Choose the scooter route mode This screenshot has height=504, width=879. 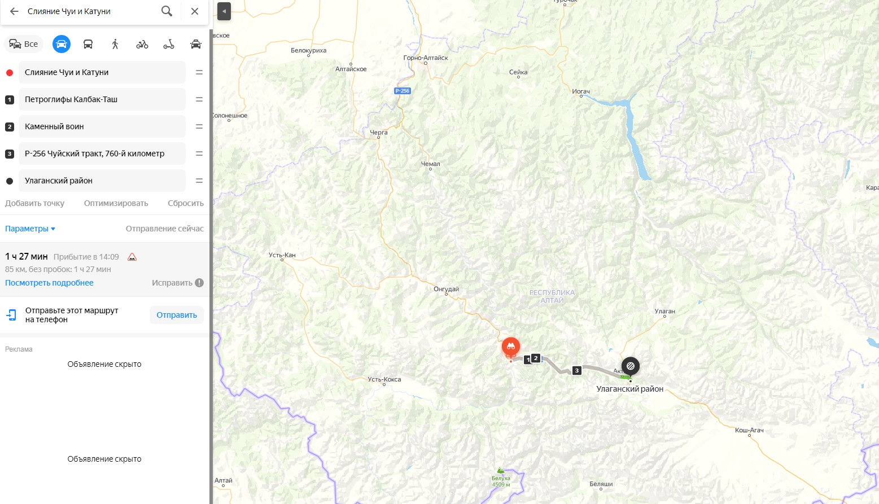click(x=169, y=44)
